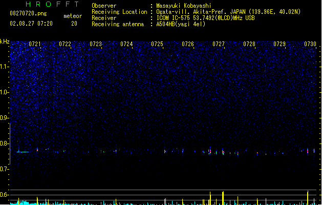Click the yellow power spike just before 0730
Viewport: 322px width, 205px height.
[308, 198]
